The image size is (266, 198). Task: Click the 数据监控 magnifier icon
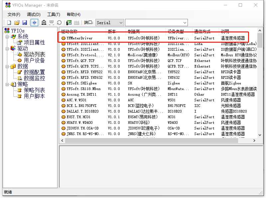click(20, 78)
